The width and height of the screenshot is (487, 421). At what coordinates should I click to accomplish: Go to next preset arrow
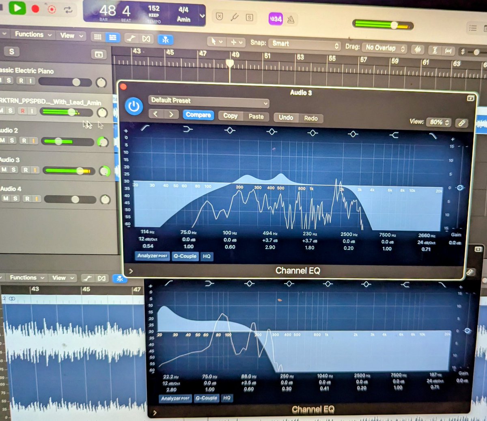coord(171,114)
